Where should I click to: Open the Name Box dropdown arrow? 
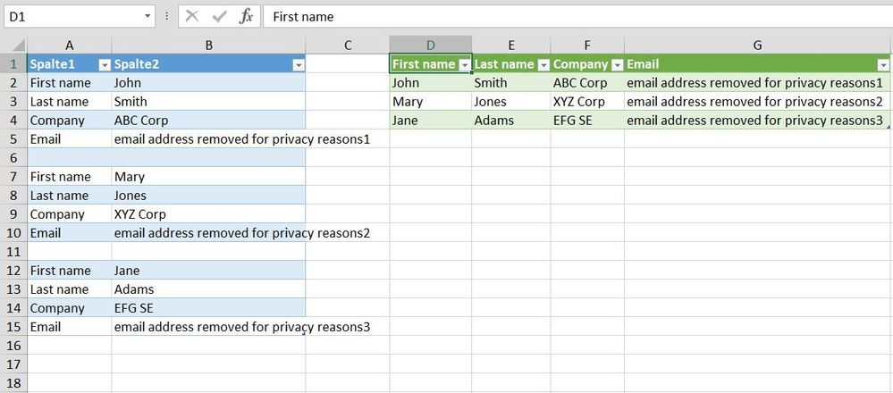(x=147, y=16)
